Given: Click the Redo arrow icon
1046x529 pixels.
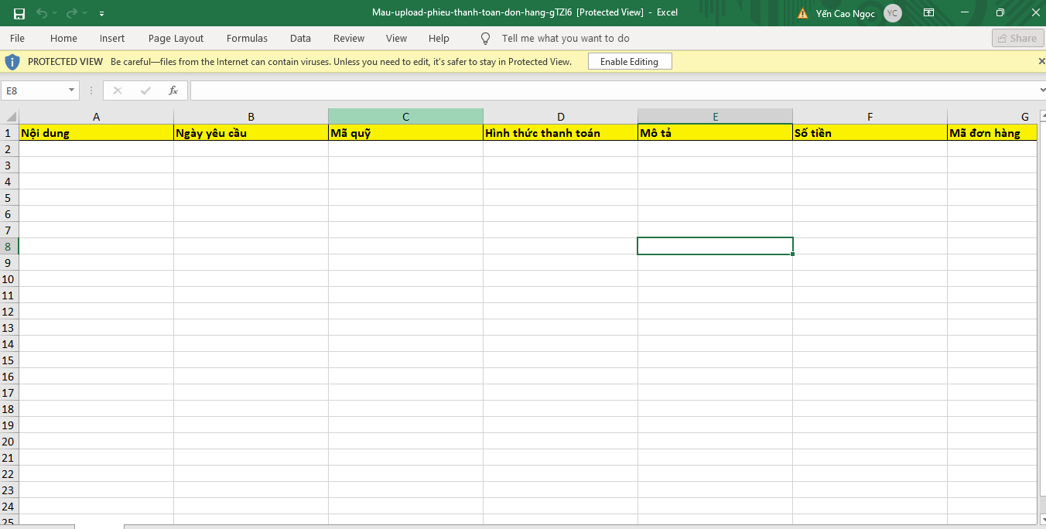Looking at the screenshot, I should click(x=72, y=13).
